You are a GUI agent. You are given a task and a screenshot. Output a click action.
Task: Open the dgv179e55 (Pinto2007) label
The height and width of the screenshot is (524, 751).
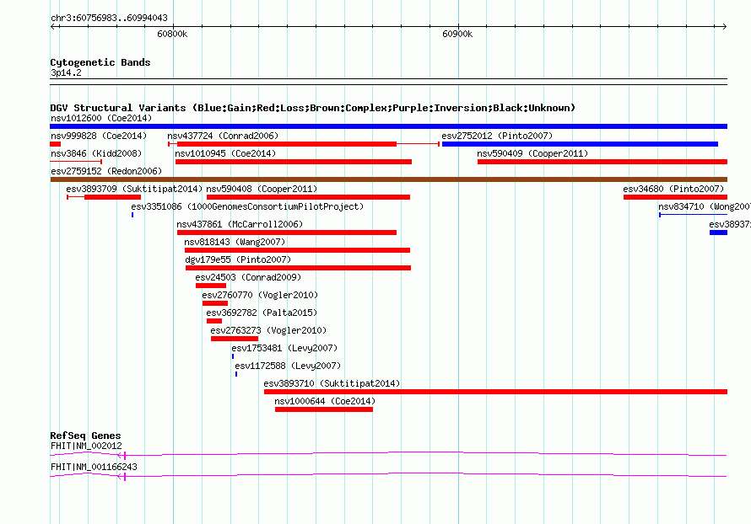point(238,259)
